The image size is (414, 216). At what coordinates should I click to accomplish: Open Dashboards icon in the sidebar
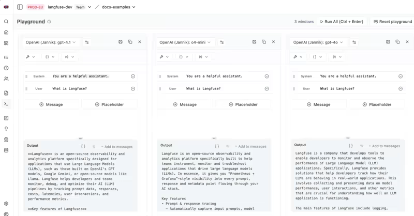[6, 43]
